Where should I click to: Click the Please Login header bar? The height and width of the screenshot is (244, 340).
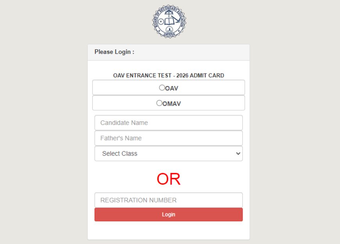tap(168, 52)
